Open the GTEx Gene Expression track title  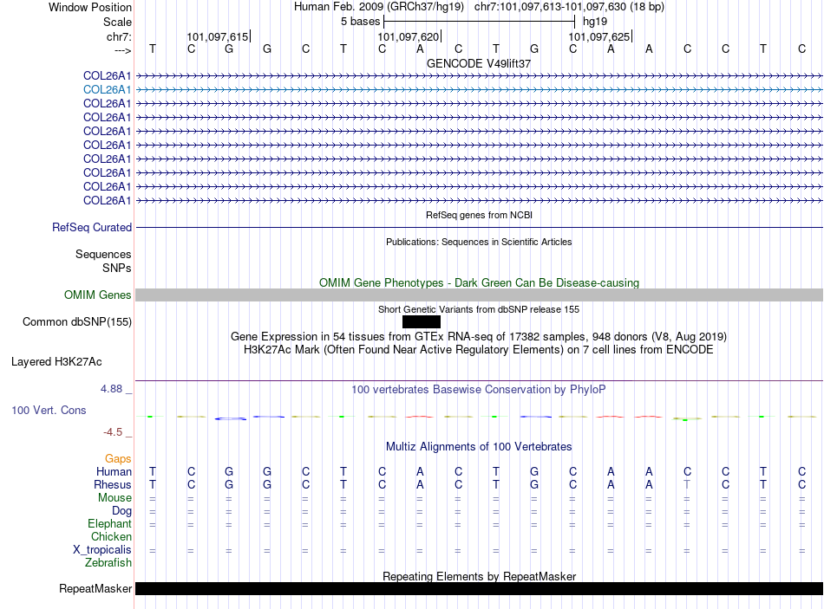(479, 336)
